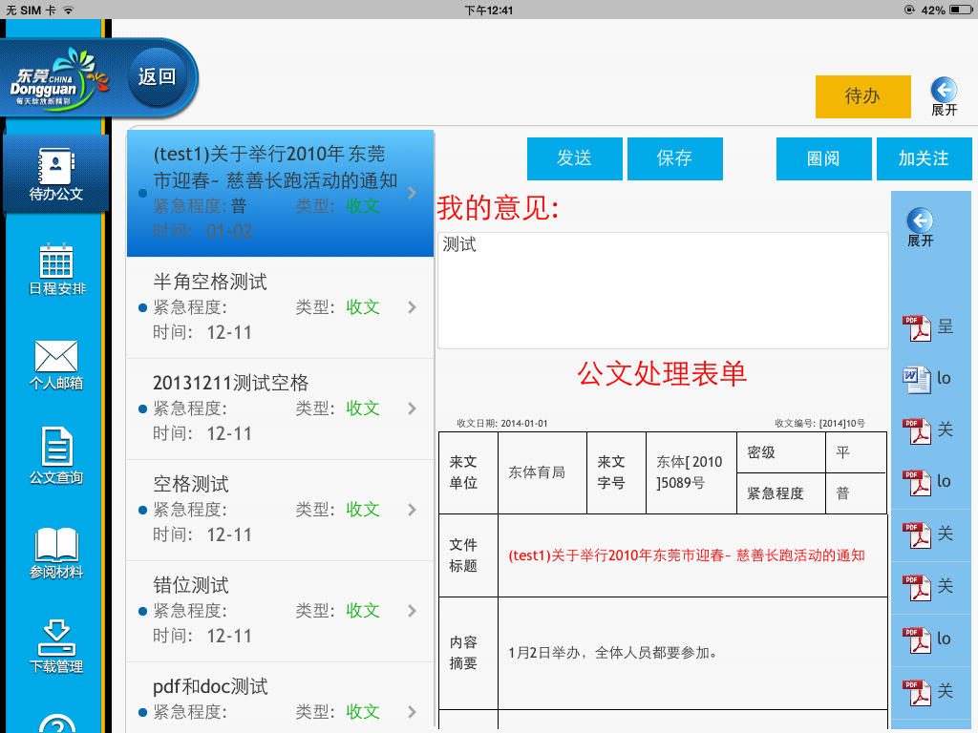Tap the Wi-Fi status icon
This screenshot has height=733, width=978.
[x=68, y=10]
